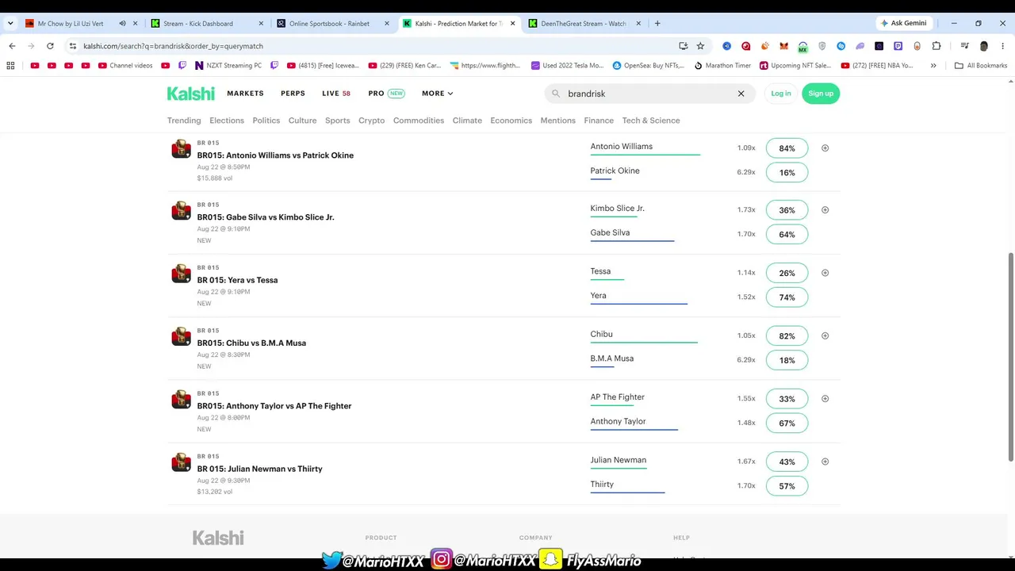Open BR 015: Yera vs Tessa market

tap(237, 280)
